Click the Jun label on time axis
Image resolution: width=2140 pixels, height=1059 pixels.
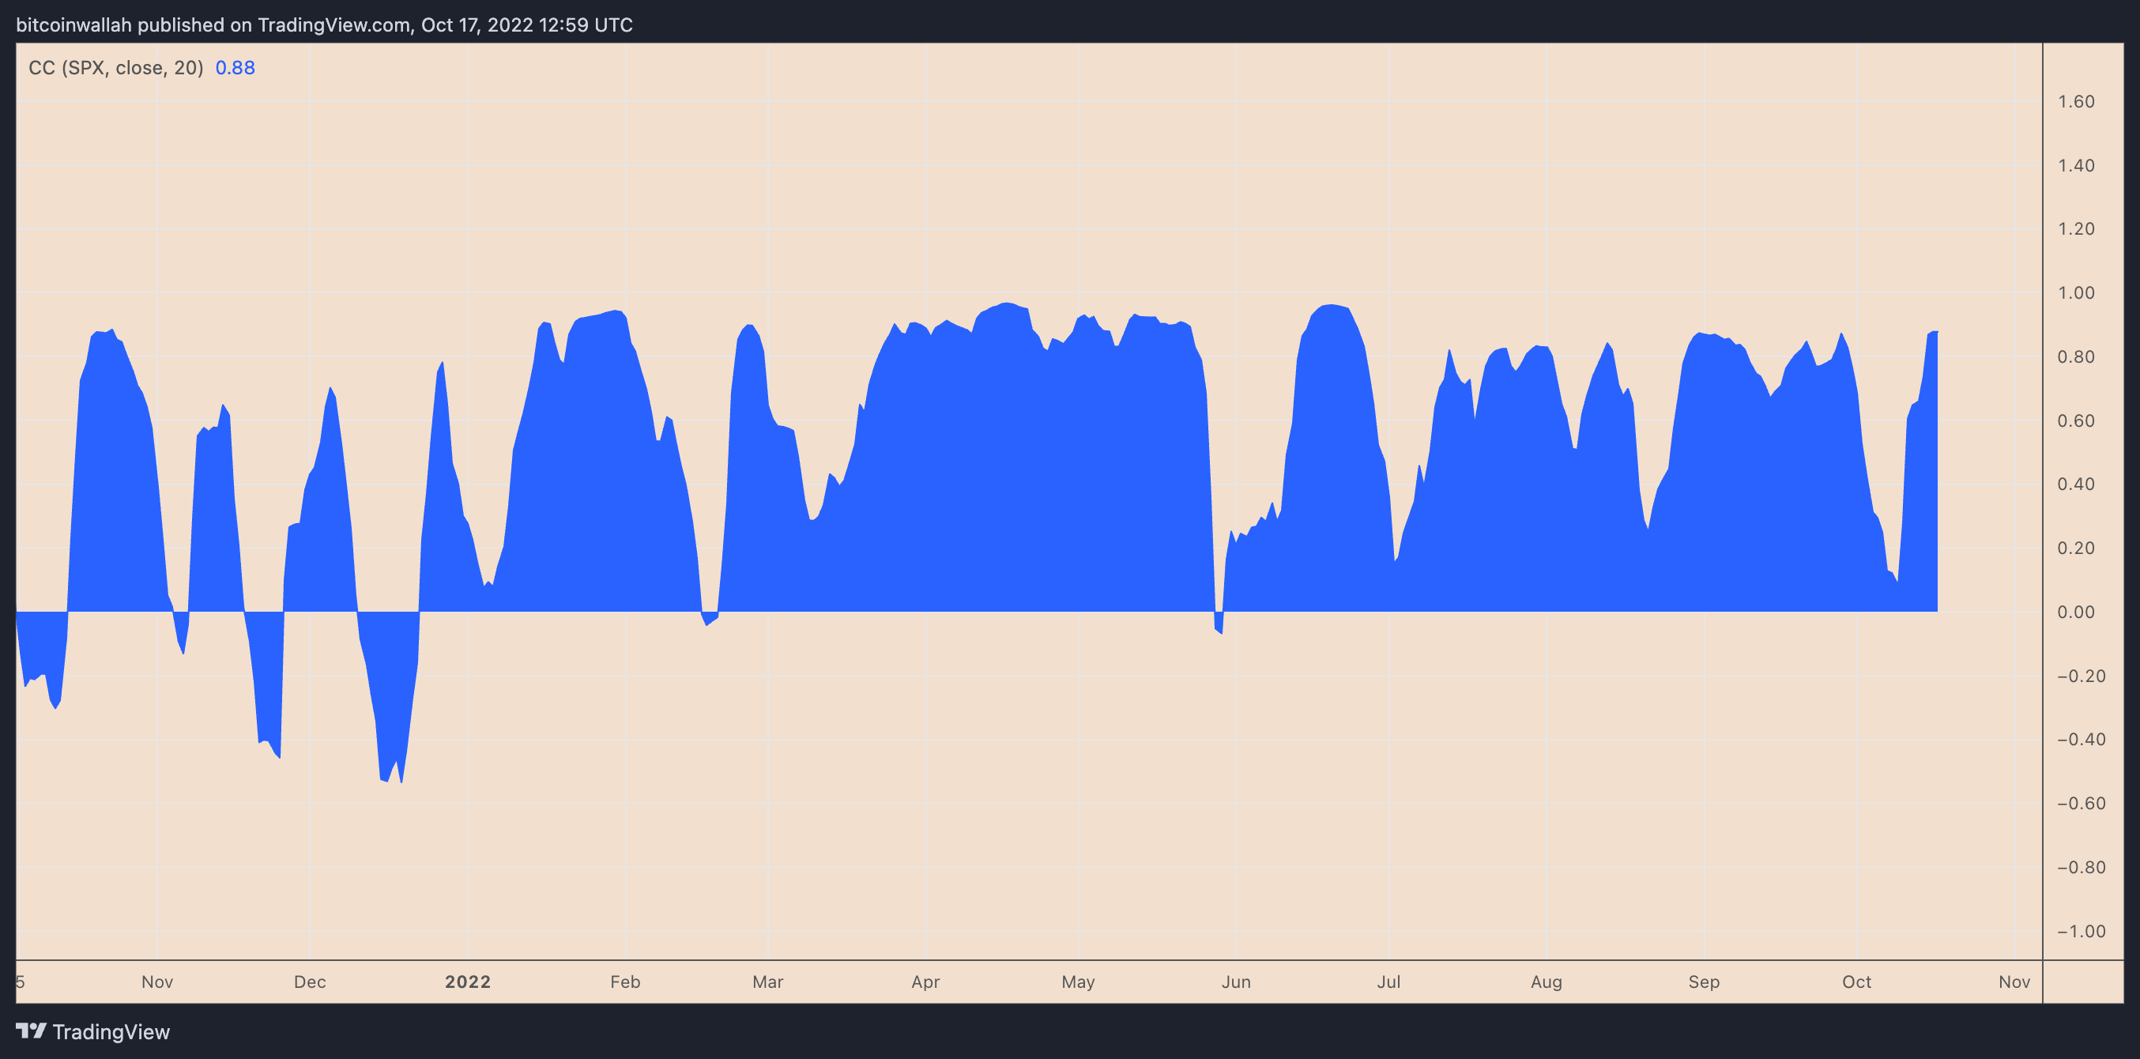click(1235, 982)
